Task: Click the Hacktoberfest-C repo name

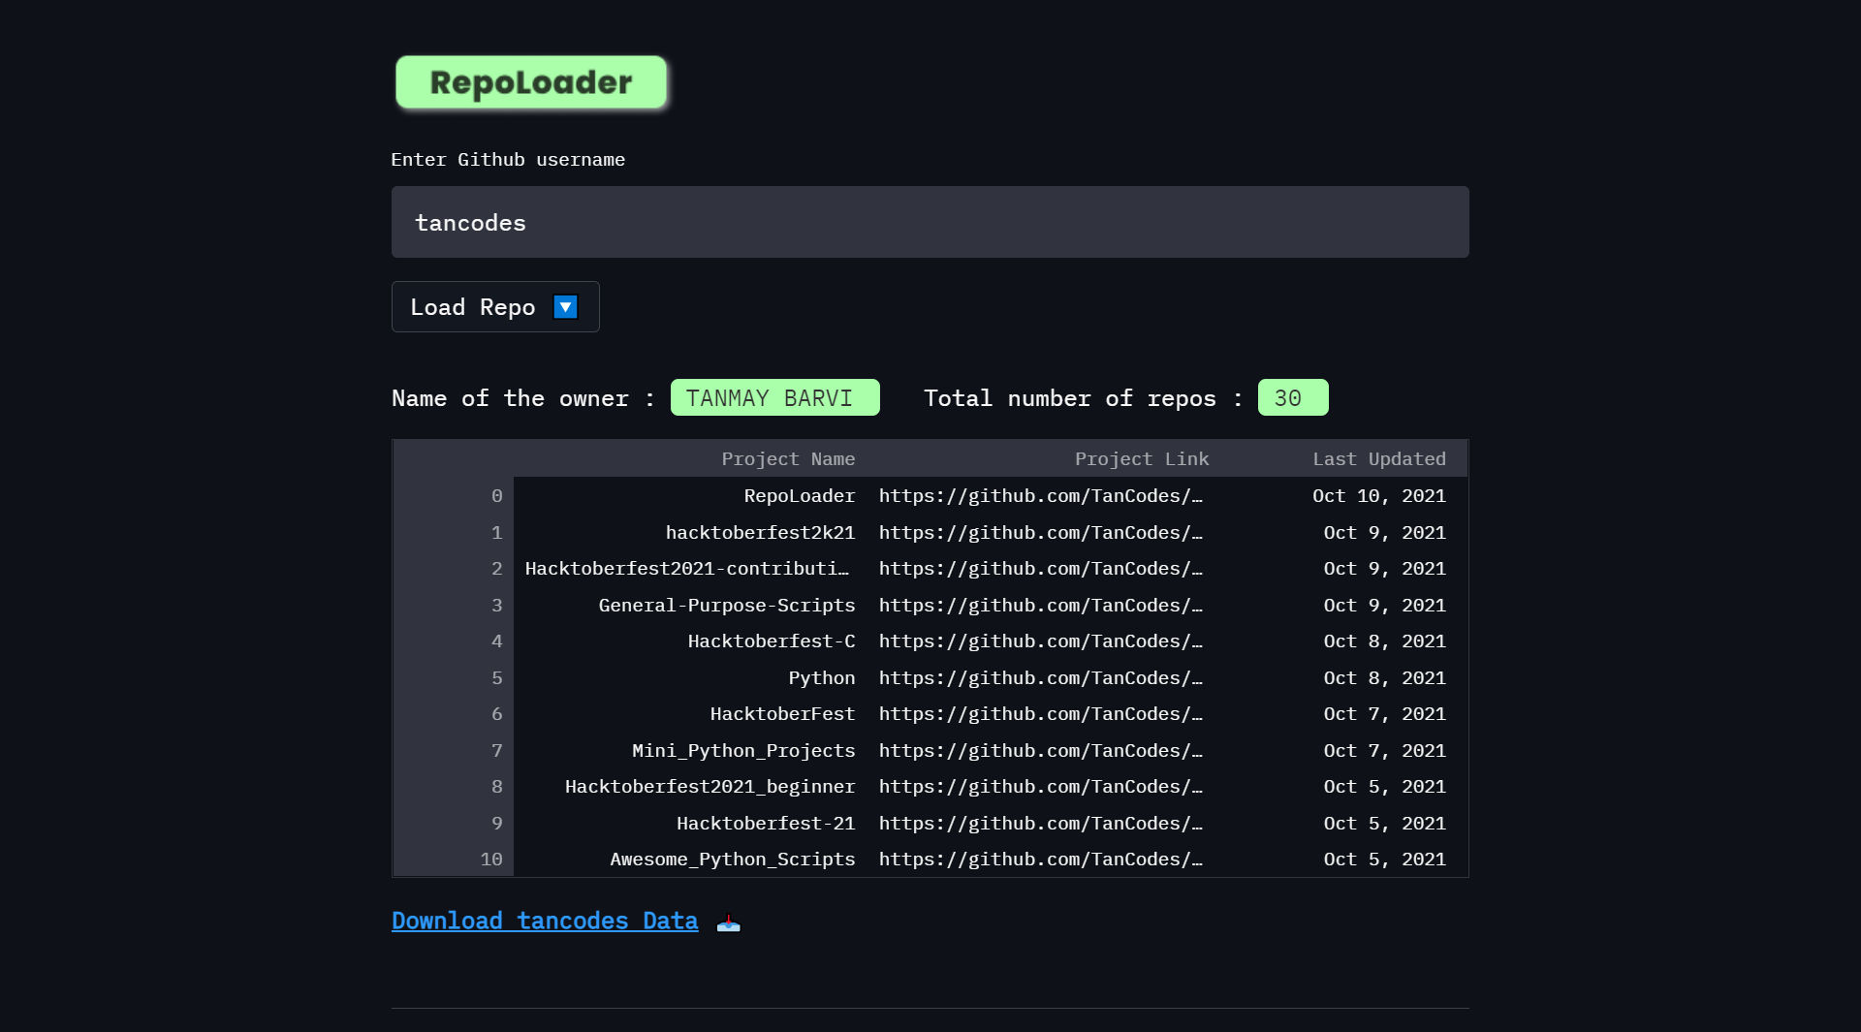Action: tap(770, 641)
